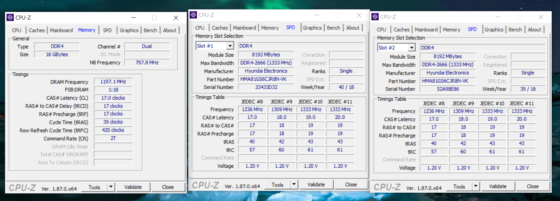Click DRAM Frequency value 1197.1 MHz
The image size is (560, 201).
tap(113, 82)
